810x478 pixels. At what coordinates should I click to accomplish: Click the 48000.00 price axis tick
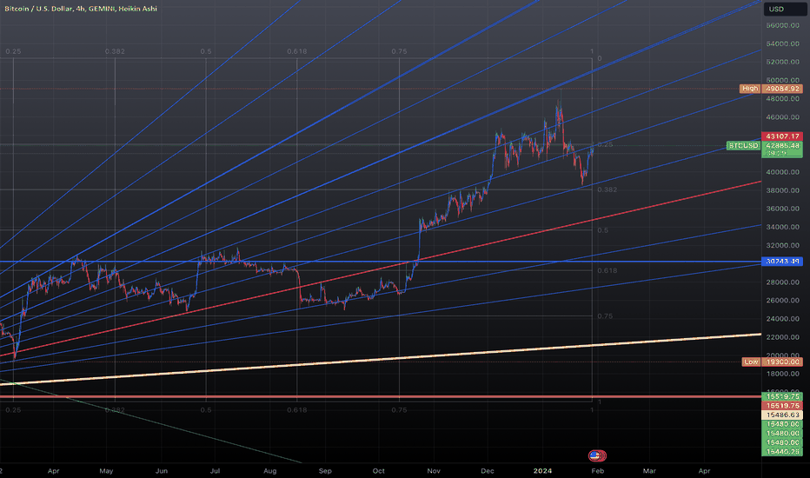(782, 99)
